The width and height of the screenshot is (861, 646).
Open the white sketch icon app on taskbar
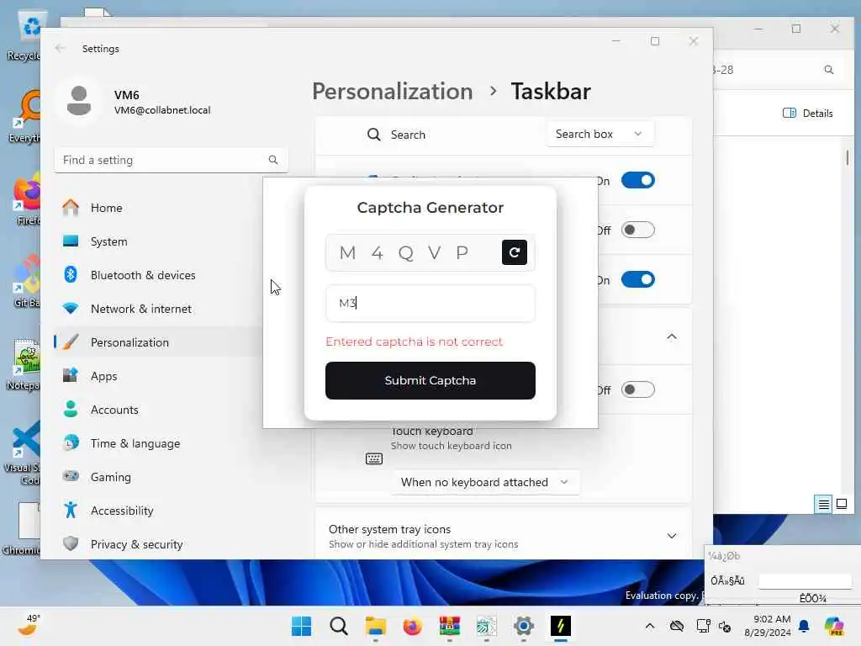point(487,626)
